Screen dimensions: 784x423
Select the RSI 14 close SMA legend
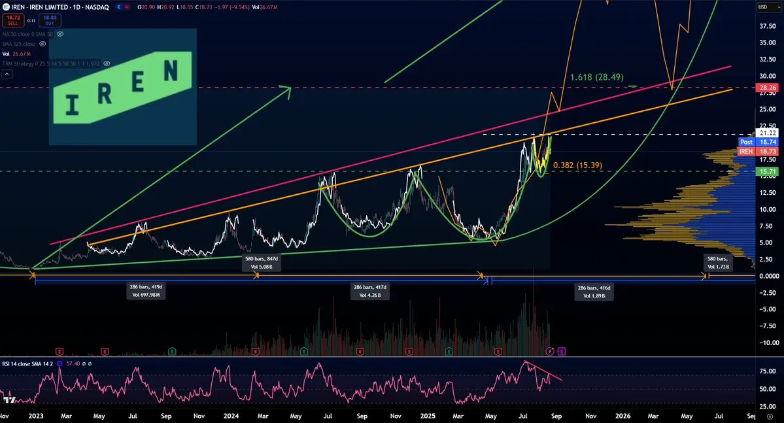click(x=27, y=364)
